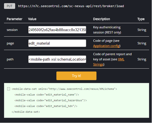The width and height of the screenshot is (152, 123).
Task: Click the Type column header
Action: [x=141, y=19]
